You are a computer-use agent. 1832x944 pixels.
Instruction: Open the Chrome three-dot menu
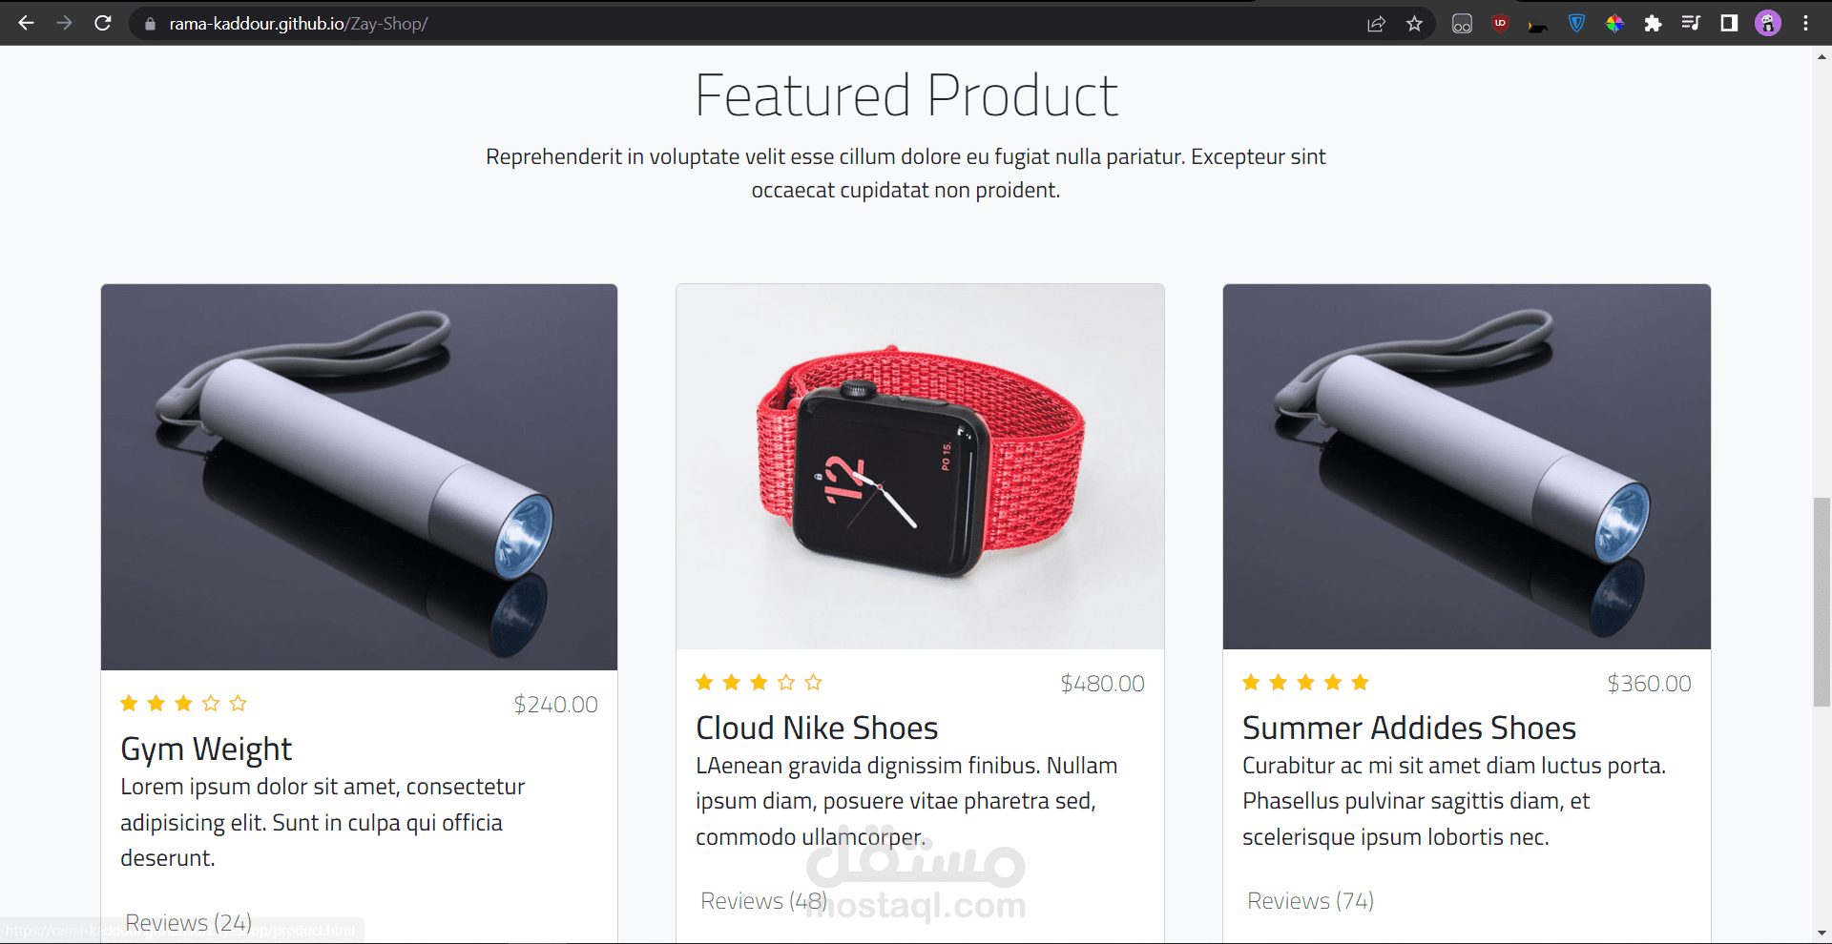1805,23
